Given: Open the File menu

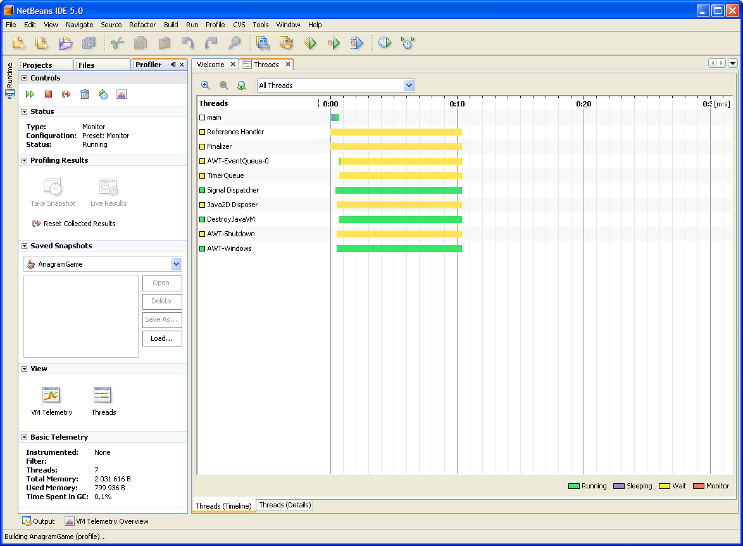Looking at the screenshot, I should (11, 25).
